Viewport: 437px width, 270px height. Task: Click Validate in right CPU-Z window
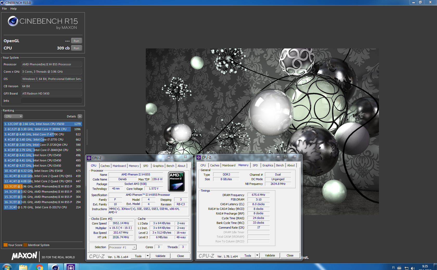click(x=270, y=255)
